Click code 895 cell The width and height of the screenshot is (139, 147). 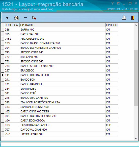click(12, 34)
